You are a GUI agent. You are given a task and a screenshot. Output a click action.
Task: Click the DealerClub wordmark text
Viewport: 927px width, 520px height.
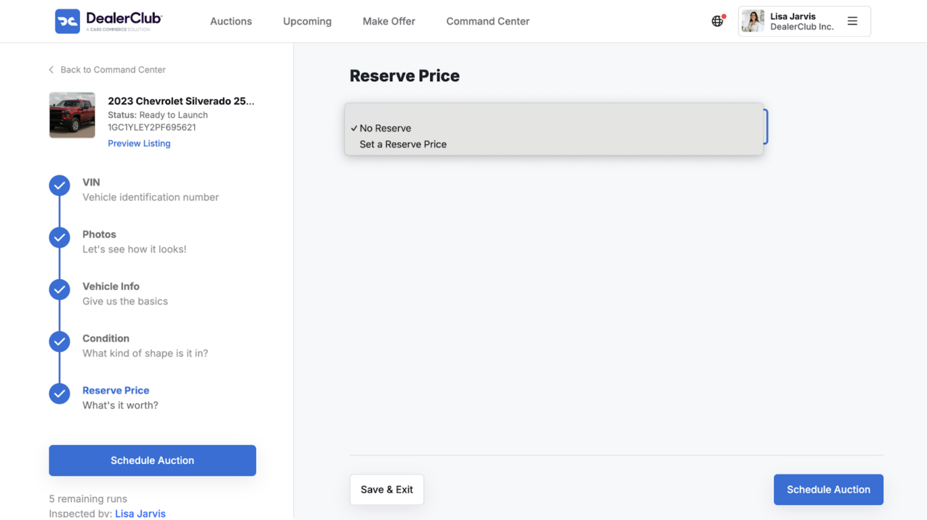tap(124, 18)
